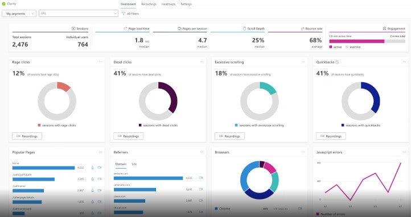411x217 pixels.
Task: Open heatmap icon for /path/path/path
Action: 93,179
